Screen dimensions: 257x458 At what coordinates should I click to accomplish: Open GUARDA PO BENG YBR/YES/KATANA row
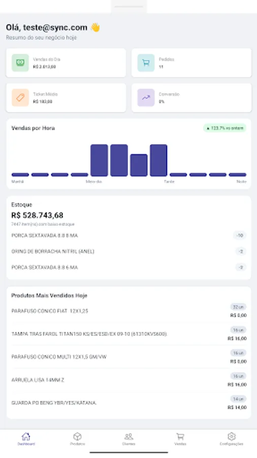pos(128,403)
